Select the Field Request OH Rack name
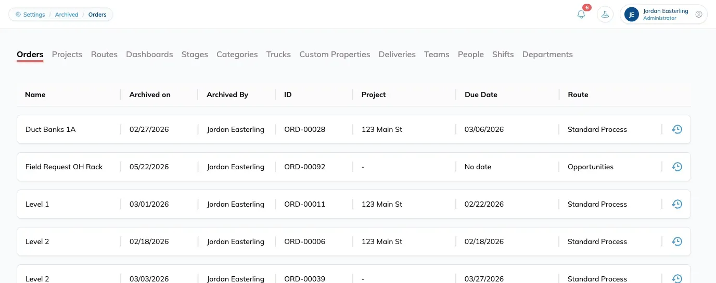This screenshot has height=283, width=716. point(64,167)
